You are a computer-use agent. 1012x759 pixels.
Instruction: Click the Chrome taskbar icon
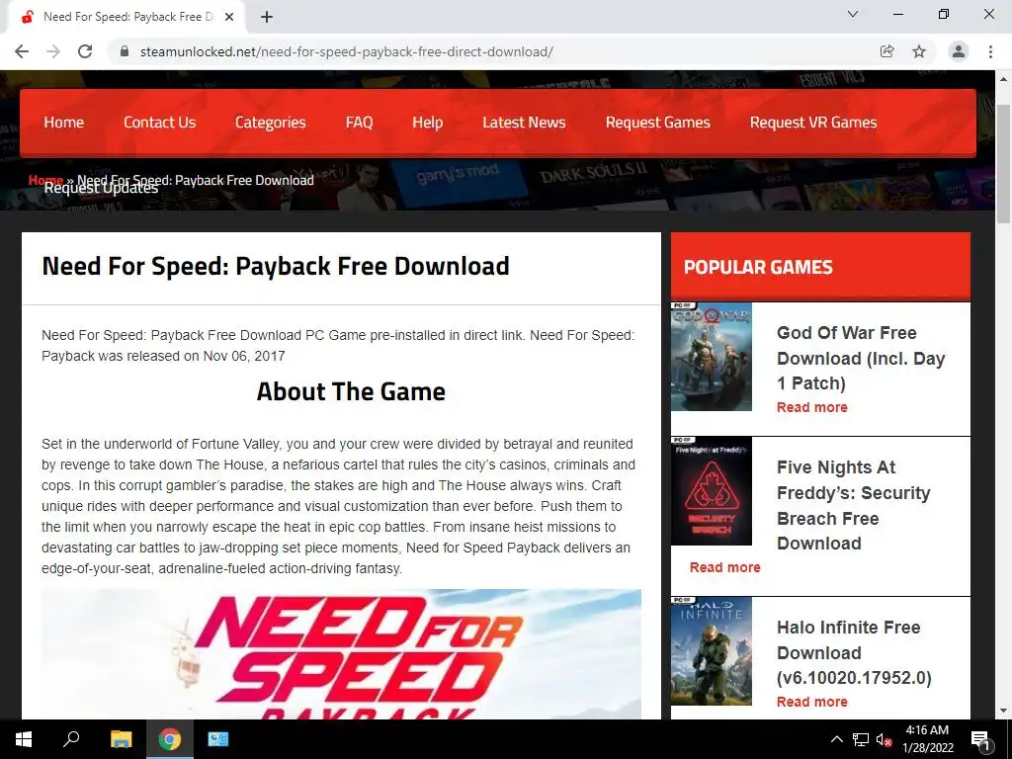[170, 739]
